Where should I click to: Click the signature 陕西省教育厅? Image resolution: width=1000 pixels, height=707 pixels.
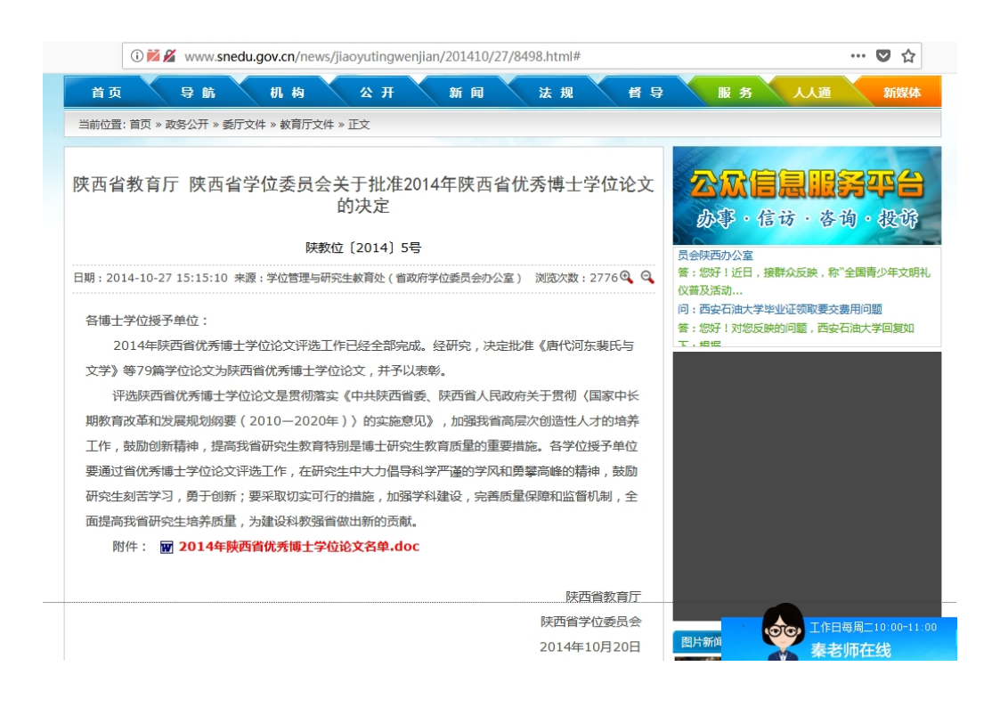[603, 596]
